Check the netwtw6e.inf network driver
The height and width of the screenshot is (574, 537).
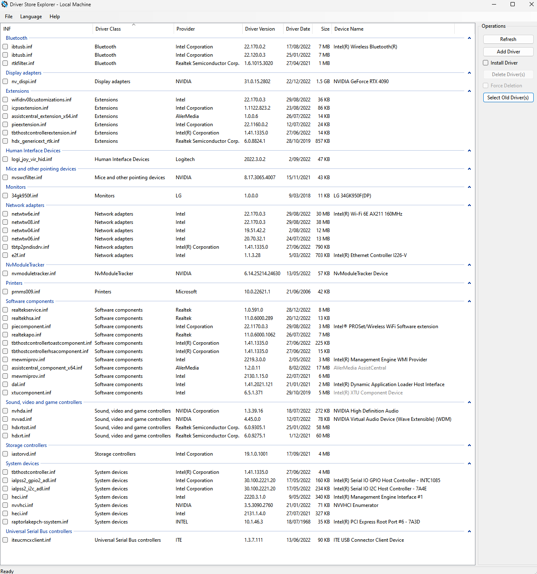pyautogui.click(x=5, y=214)
